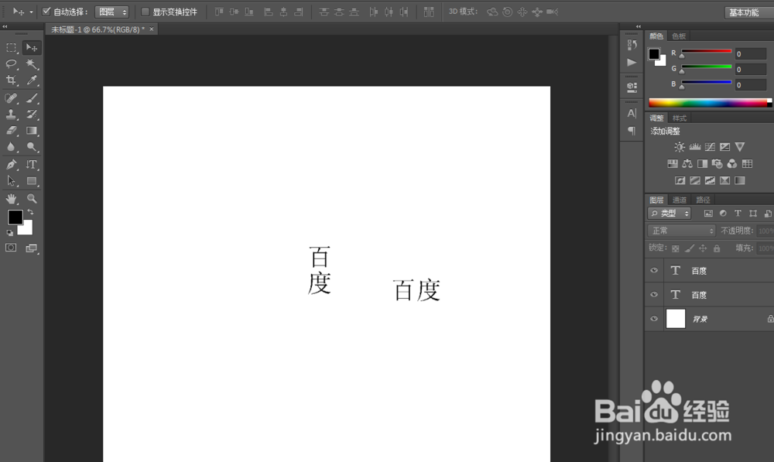Add Curves adjustment
Screen dimensions: 774x462
point(710,147)
